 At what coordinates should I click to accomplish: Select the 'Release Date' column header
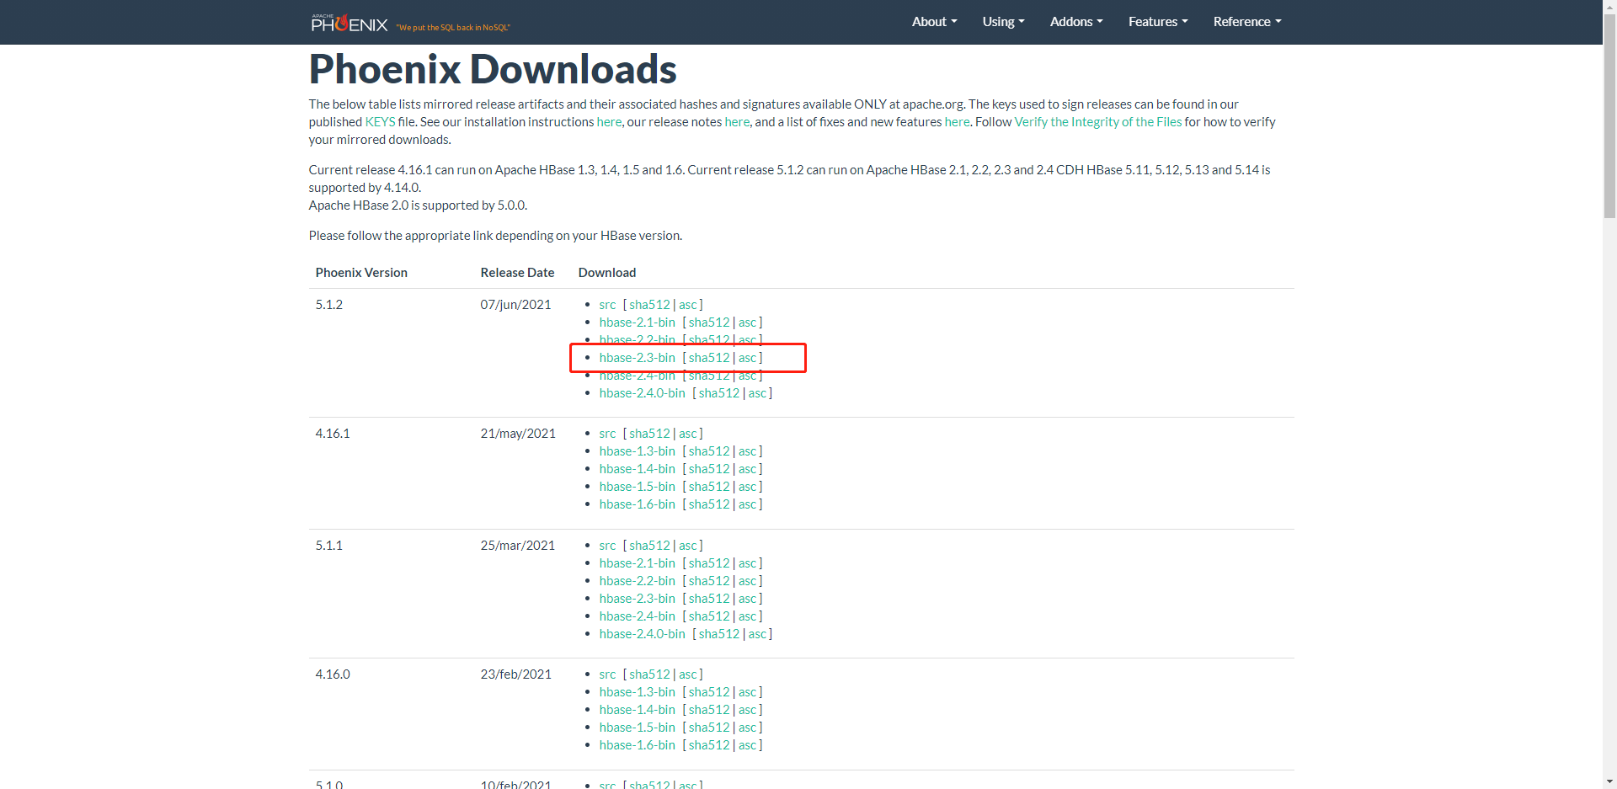[517, 273]
